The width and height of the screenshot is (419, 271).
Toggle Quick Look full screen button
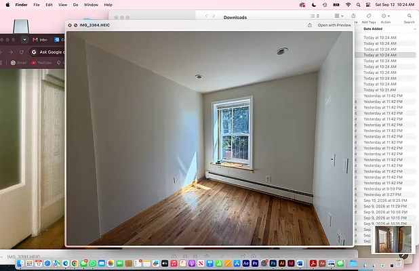[x=76, y=25]
